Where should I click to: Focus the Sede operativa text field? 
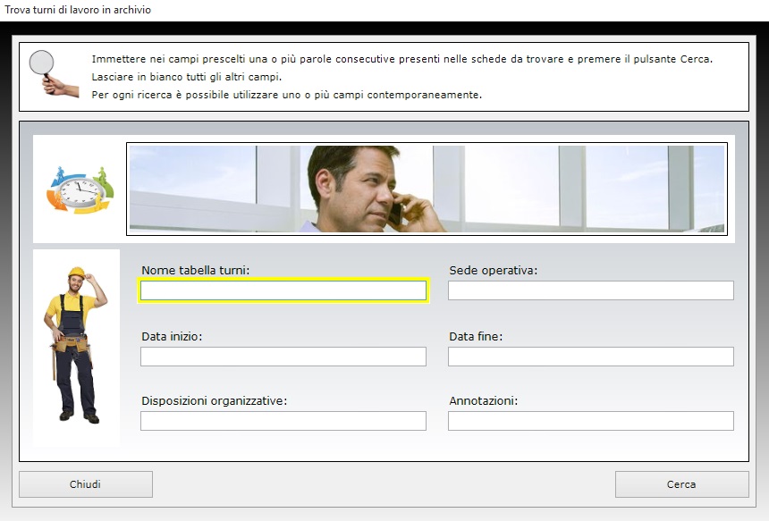point(590,290)
